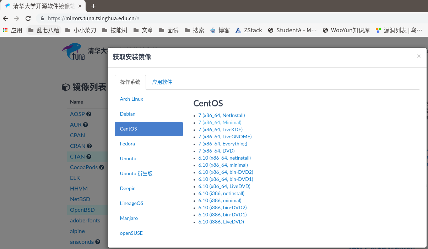Viewport: 428px width, 249px height.
Task: Open the 博客 bookmark
Action: pos(220,30)
